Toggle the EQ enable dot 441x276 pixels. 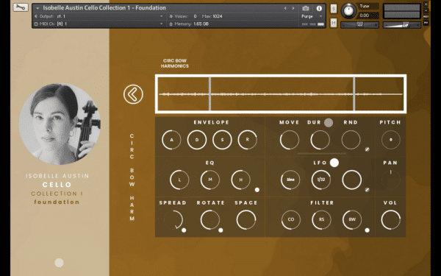click(257, 190)
